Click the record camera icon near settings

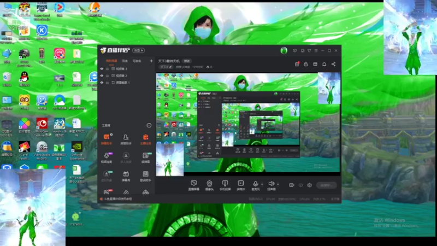292,185
